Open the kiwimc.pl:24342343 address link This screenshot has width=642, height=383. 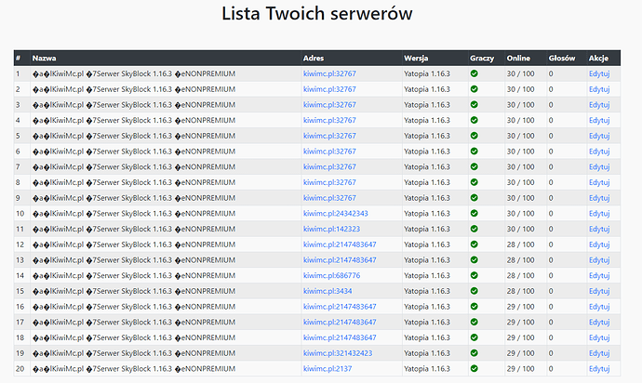click(x=335, y=213)
